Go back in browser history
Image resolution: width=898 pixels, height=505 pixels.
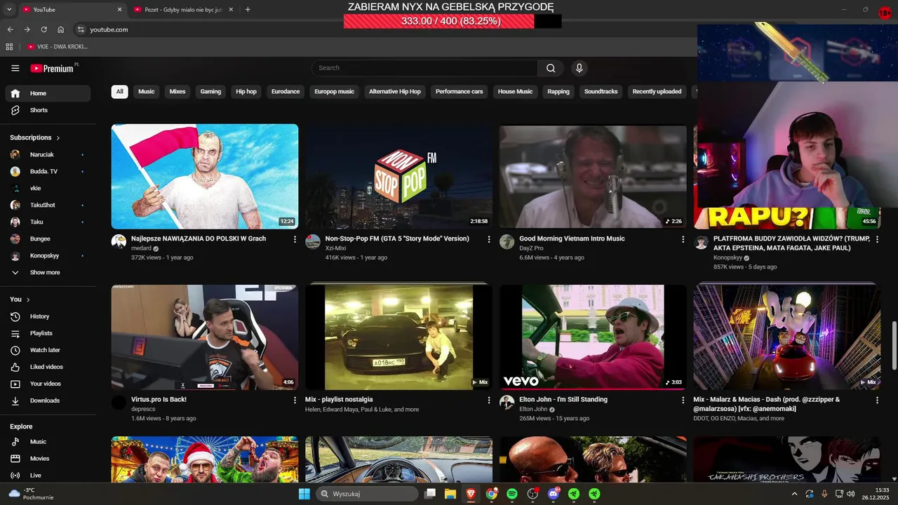[10, 29]
